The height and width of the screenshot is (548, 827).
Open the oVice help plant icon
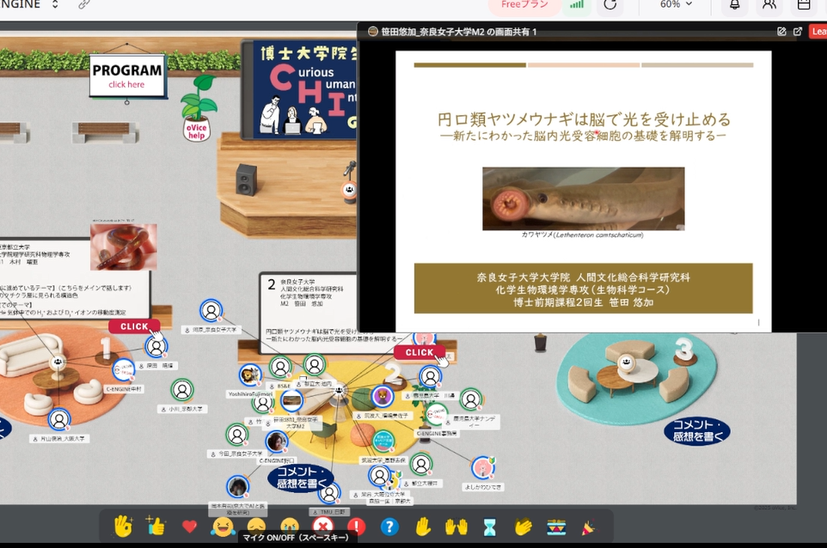[197, 108]
